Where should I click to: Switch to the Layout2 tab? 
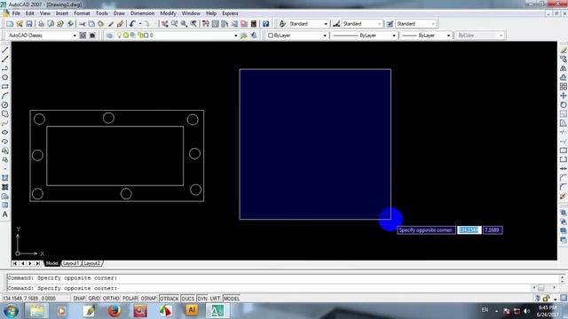click(92, 263)
